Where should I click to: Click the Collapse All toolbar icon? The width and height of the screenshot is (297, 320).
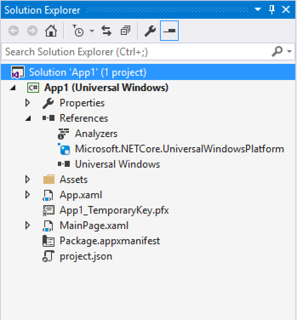tap(126, 31)
